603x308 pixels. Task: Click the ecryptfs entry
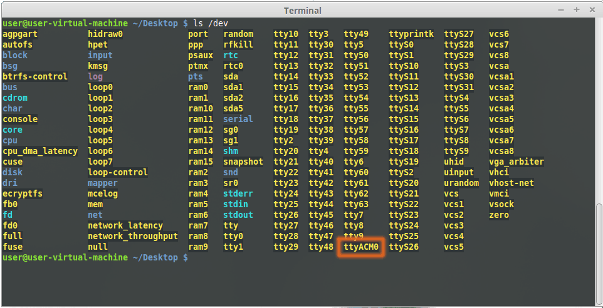(x=23, y=194)
